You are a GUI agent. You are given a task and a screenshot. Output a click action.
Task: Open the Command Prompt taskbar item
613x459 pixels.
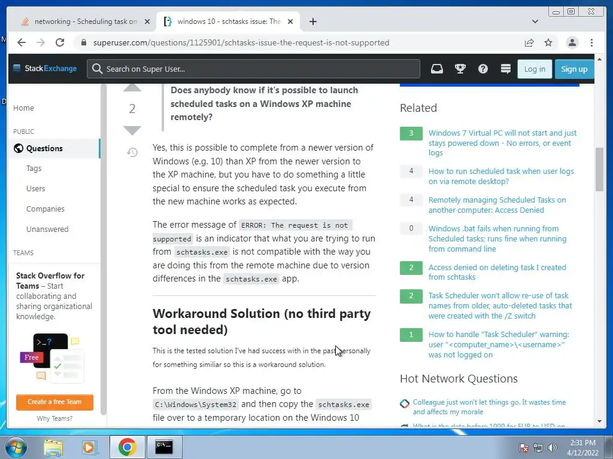click(x=164, y=447)
